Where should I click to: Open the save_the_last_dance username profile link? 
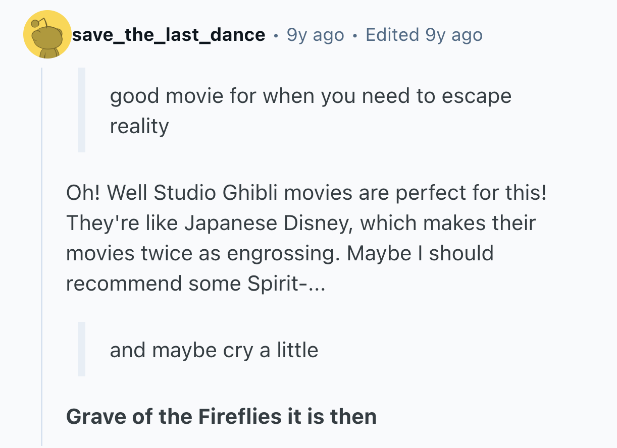coord(169,35)
